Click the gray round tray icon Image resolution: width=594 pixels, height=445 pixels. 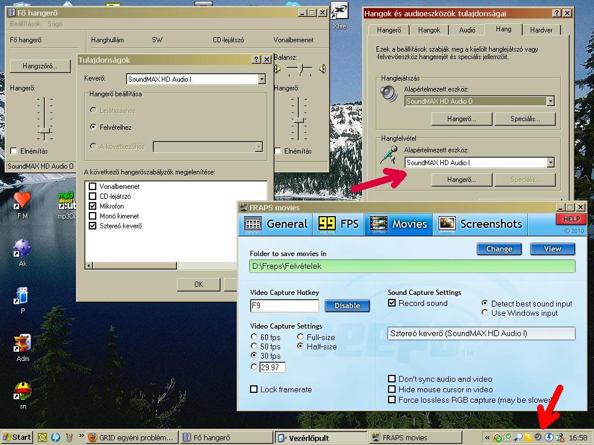[538, 437]
